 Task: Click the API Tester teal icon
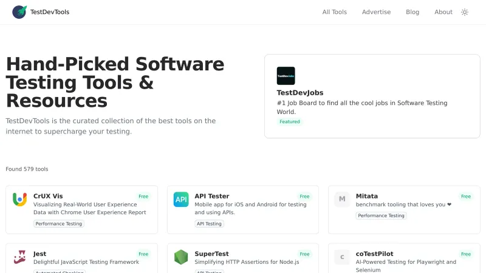[181, 199]
